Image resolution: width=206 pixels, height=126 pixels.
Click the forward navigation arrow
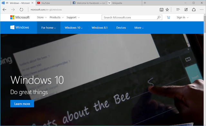click(x=13, y=10)
